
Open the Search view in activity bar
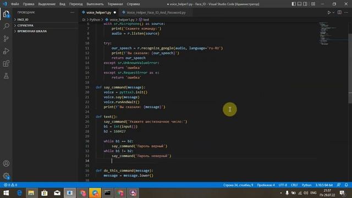6,26
